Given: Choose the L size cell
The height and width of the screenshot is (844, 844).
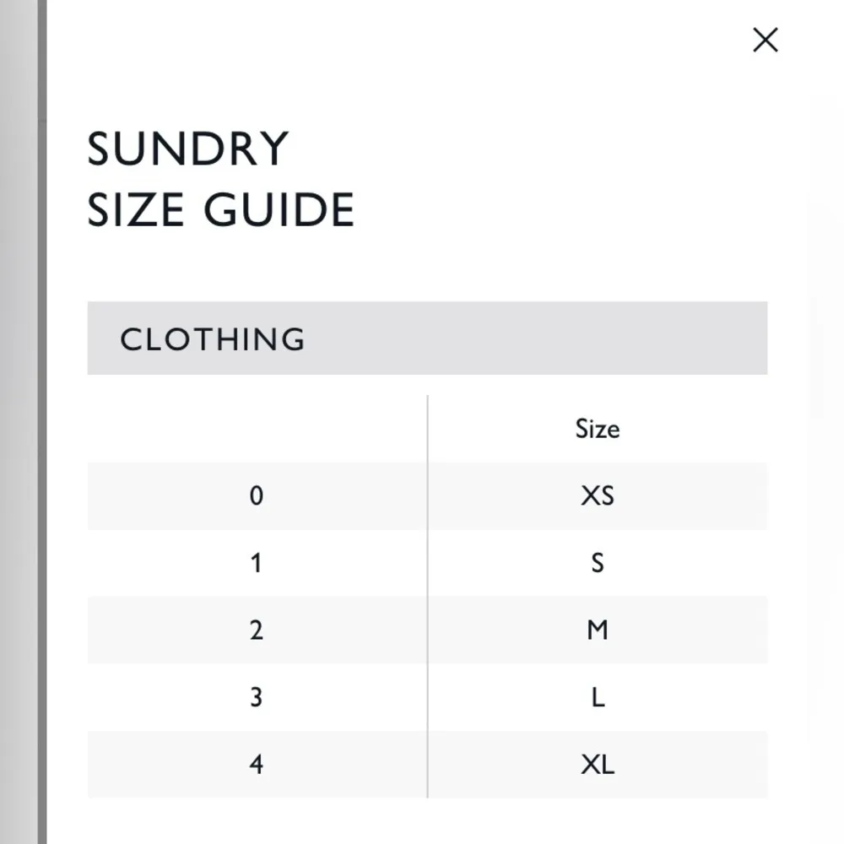Looking at the screenshot, I should pos(598,697).
